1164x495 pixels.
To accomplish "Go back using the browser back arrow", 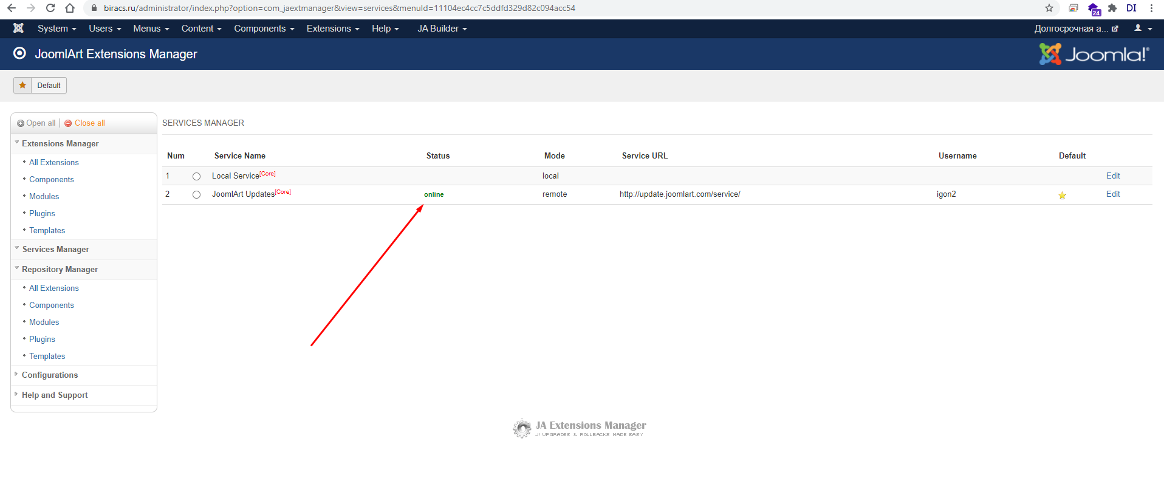I will 12,8.
